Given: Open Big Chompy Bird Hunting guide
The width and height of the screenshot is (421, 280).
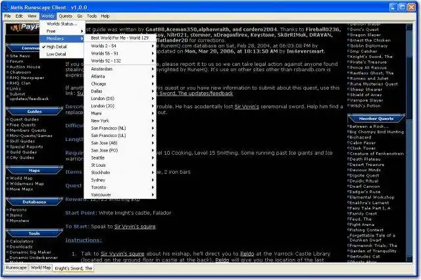Looking at the screenshot, I should click(x=377, y=132).
